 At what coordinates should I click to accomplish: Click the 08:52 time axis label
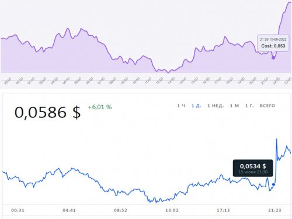coord(120,210)
